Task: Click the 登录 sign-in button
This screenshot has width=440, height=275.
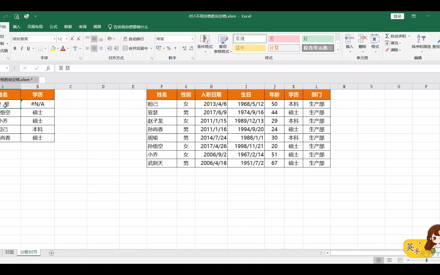Action: tap(397, 16)
